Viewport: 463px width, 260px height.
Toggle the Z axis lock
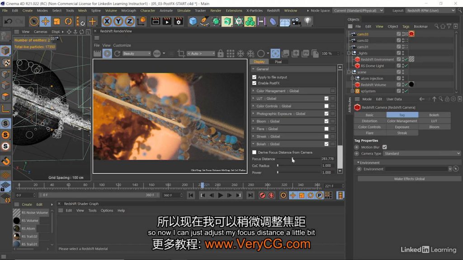[129, 21]
